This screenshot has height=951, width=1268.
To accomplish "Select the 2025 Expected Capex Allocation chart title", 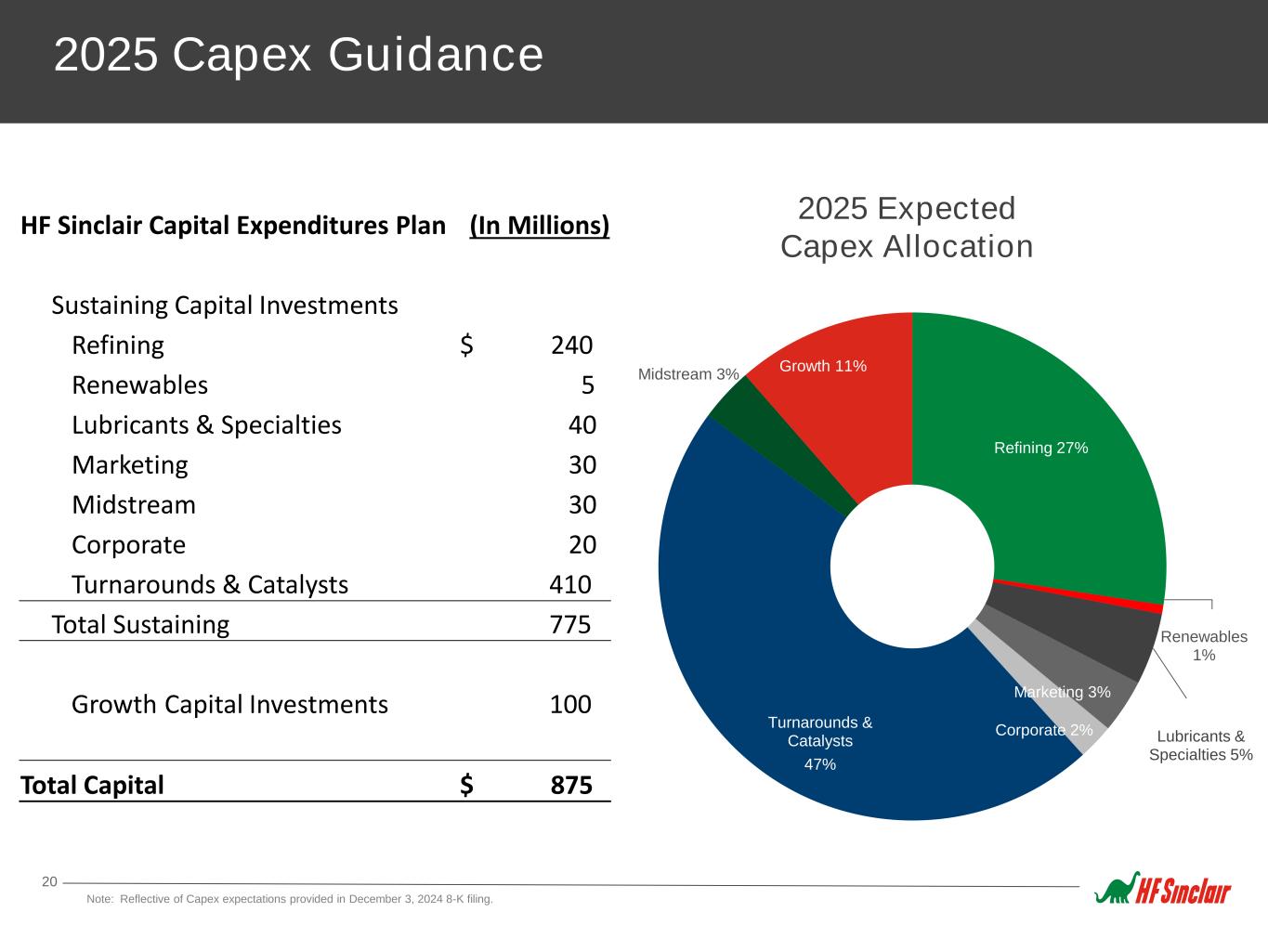I will [907, 228].
